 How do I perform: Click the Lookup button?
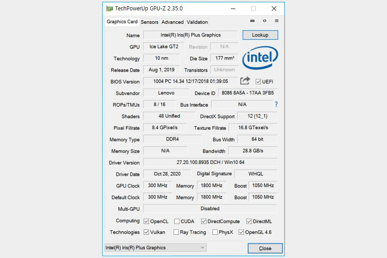click(x=260, y=35)
